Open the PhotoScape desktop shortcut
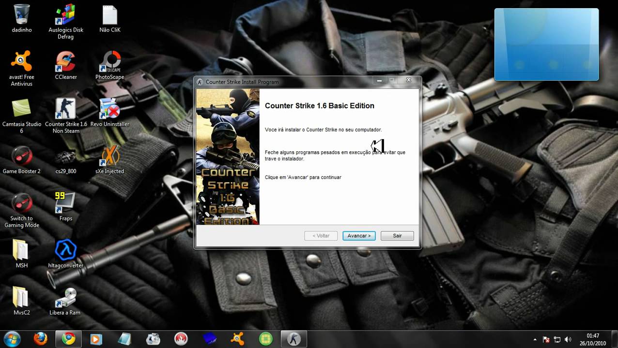Image resolution: width=618 pixels, height=348 pixels. [110, 66]
